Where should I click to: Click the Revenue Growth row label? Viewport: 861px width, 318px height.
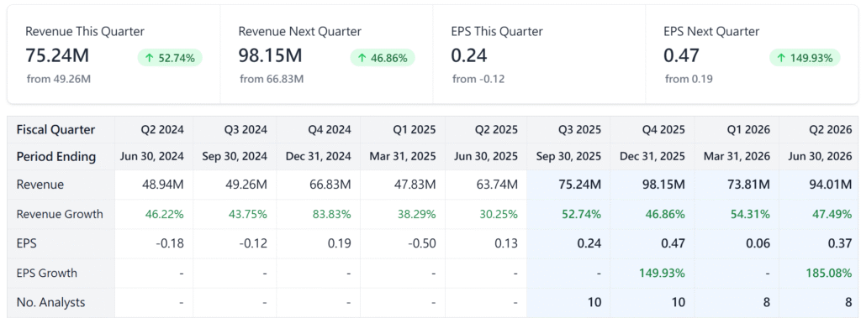60,214
